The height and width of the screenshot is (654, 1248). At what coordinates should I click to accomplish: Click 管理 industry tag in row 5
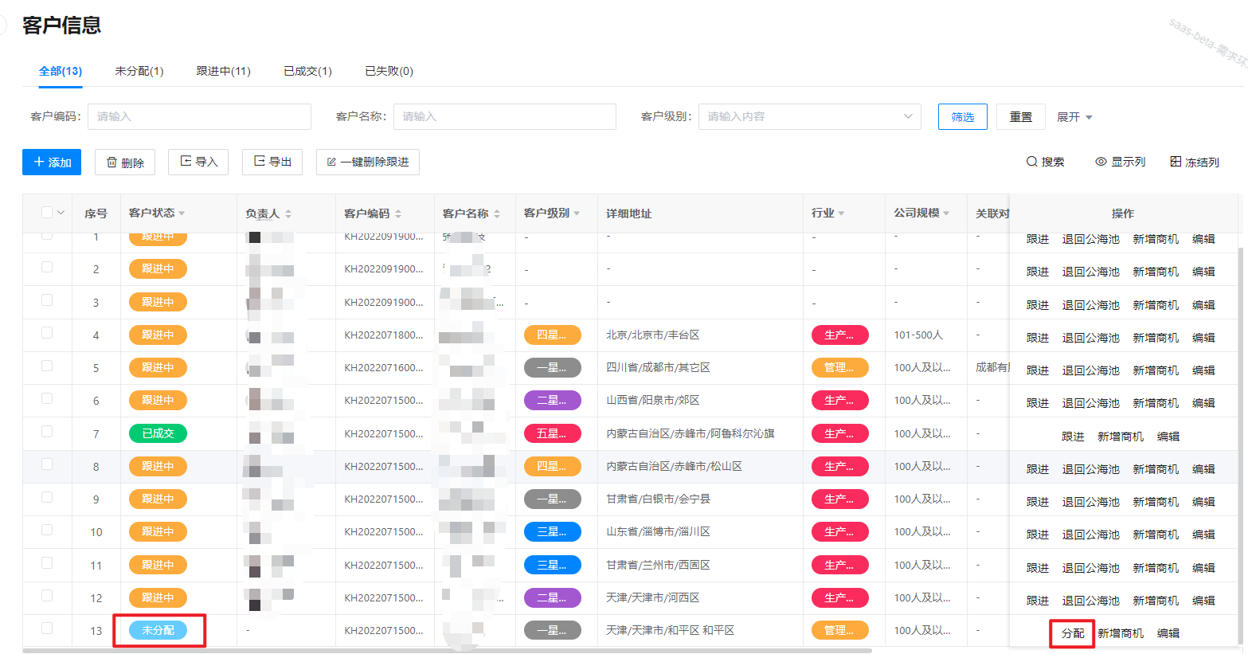840,367
